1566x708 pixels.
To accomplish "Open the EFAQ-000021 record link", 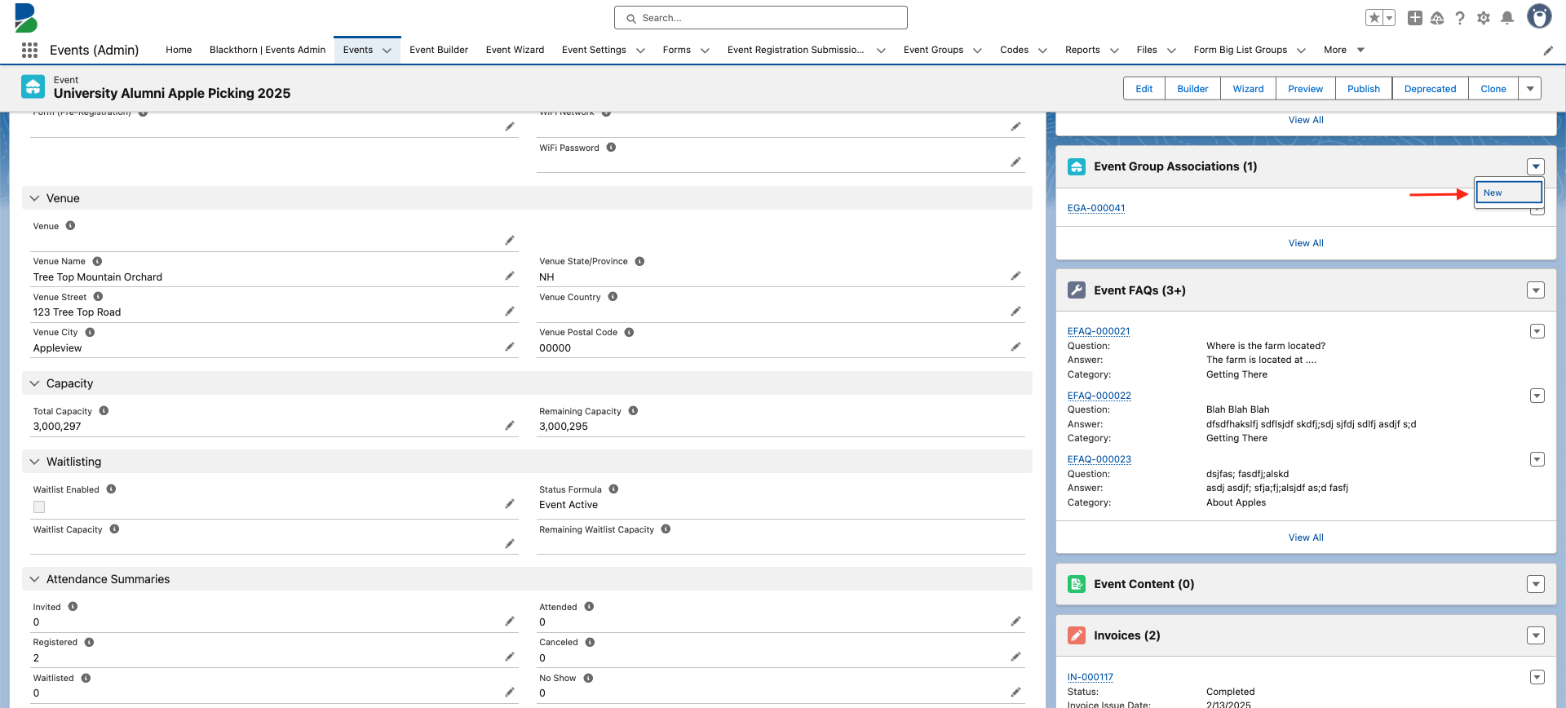I will pos(1099,331).
